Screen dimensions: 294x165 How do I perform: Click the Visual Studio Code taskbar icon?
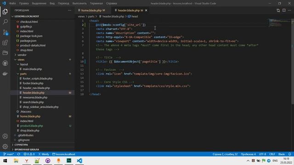pyautogui.click(x=79, y=161)
